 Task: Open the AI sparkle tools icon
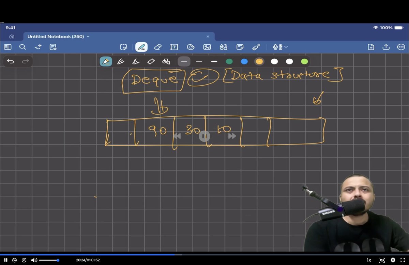click(x=38, y=47)
